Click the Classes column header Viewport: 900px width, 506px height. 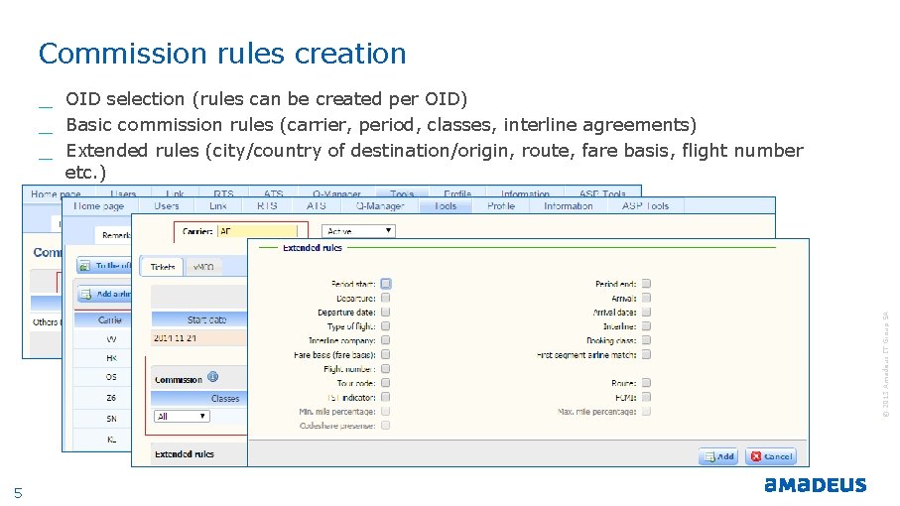pos(199,398)
